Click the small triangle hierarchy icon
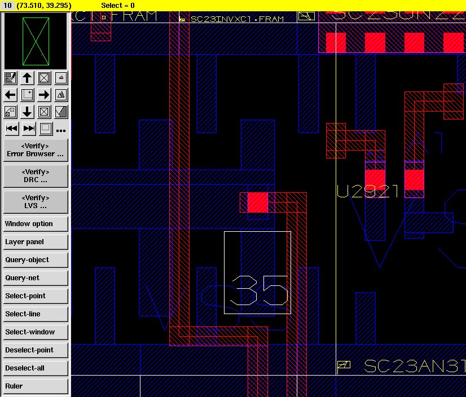 tap(61, 78)
